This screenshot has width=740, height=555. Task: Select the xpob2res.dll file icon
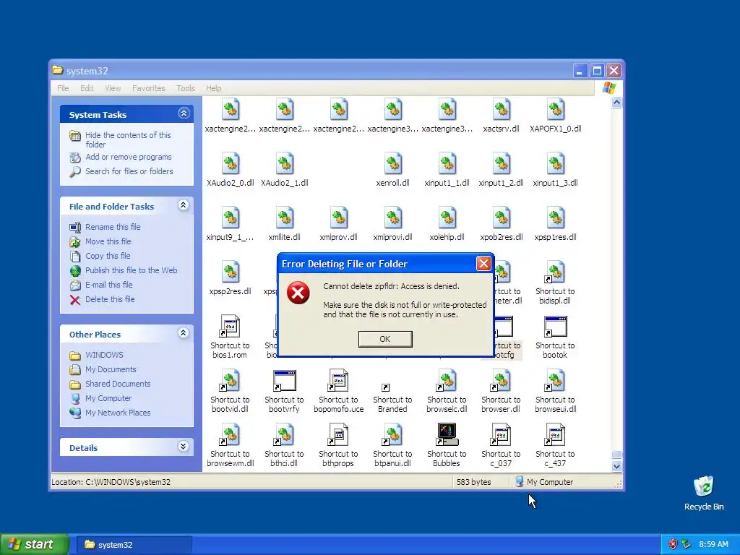[x=502, y=218]
